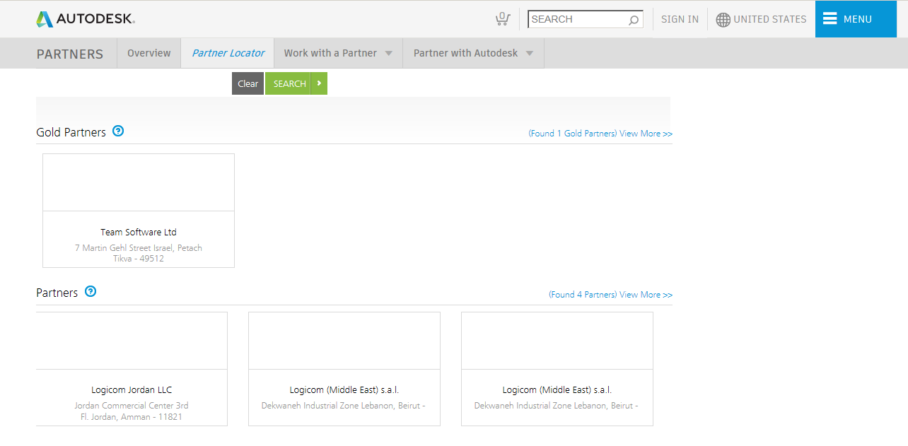Click help icon next to Gold Partners
Viewport: 908px width, 446px height.
pos(118,131)
